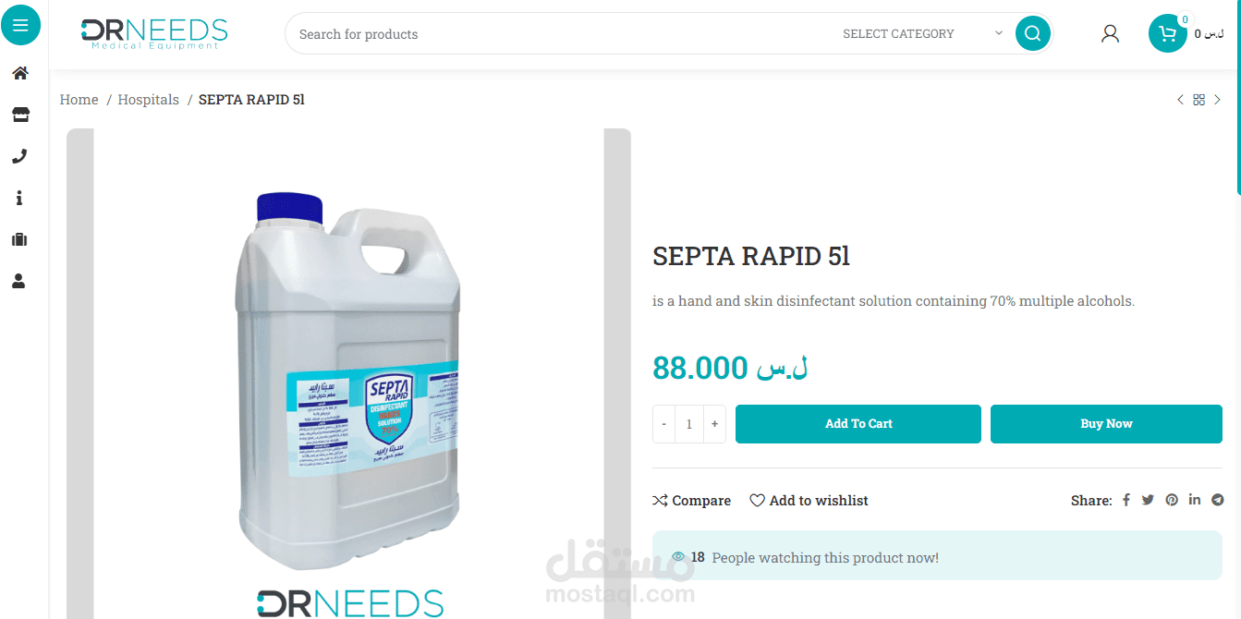The height and width of the screenshot is (619, 1241).
Task: Click the search magnifier button
Action: tap(1033, 34)
